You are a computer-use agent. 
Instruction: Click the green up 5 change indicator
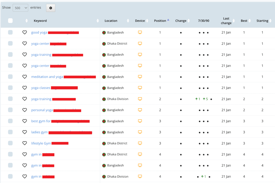point(205,99)
